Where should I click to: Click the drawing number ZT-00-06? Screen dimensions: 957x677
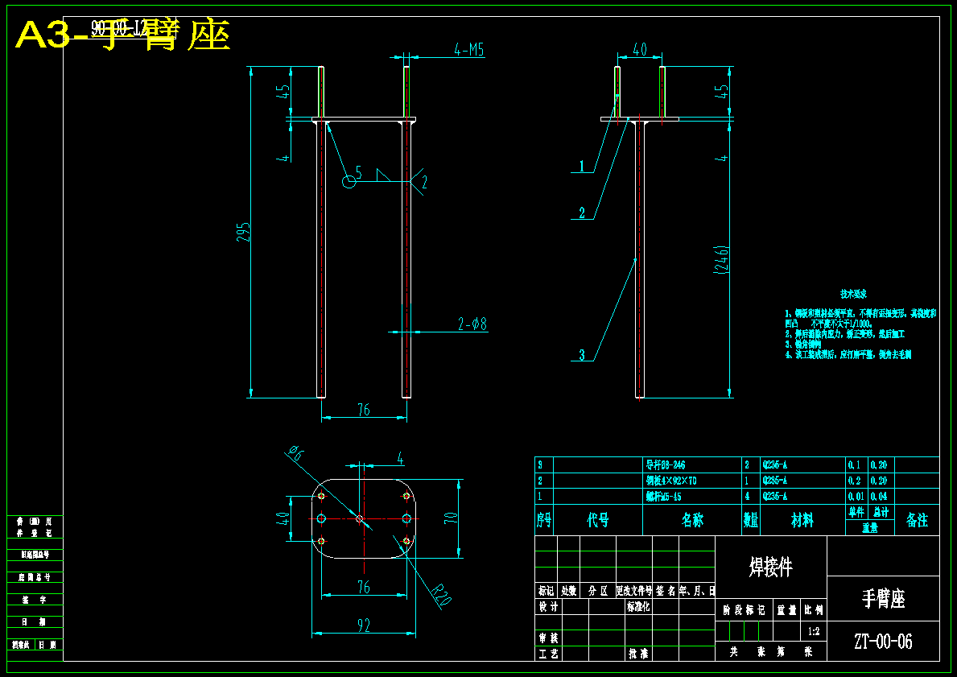pos(882,641)
